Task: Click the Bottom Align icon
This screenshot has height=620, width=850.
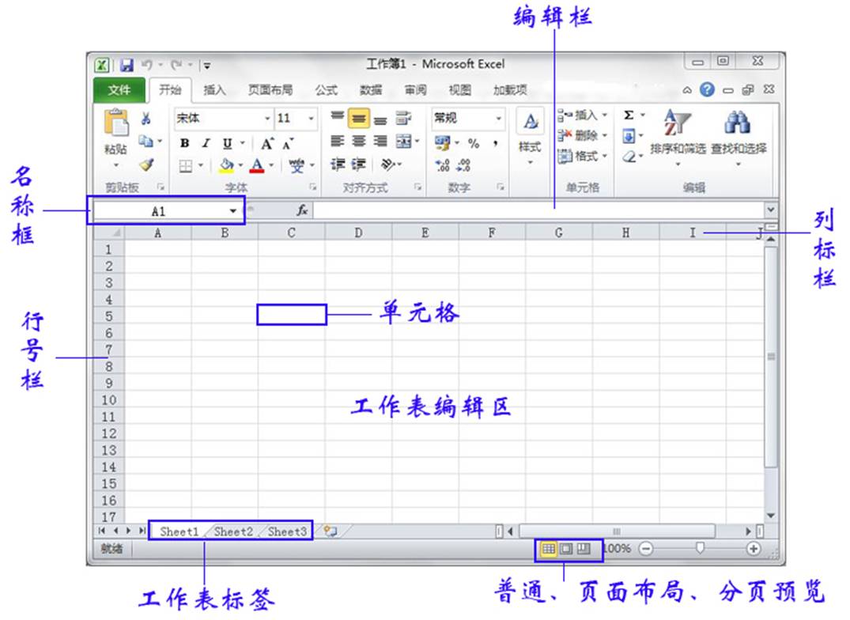Action: pos(380,119)
